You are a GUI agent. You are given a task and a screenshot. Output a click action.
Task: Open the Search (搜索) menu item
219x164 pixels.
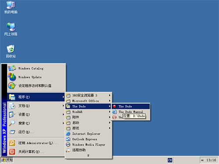36,123
